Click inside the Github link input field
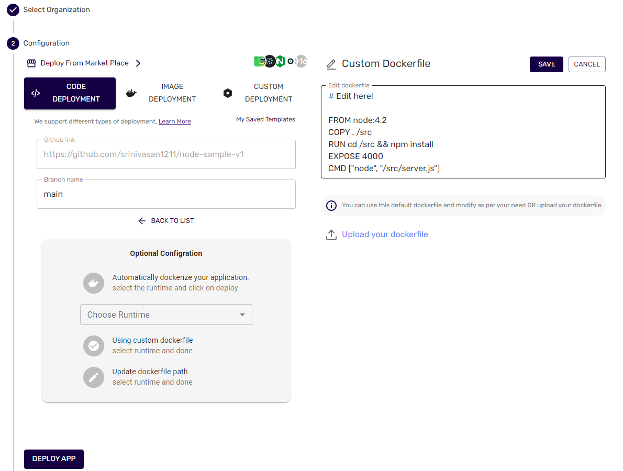Screen dimensions: 623x471 click(166, 154)
